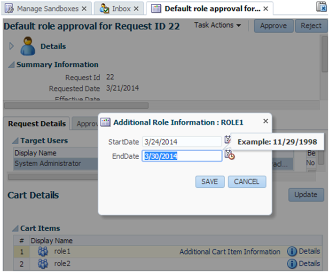
Task: Close the Default role approval tab
Action: pos(266,8)
